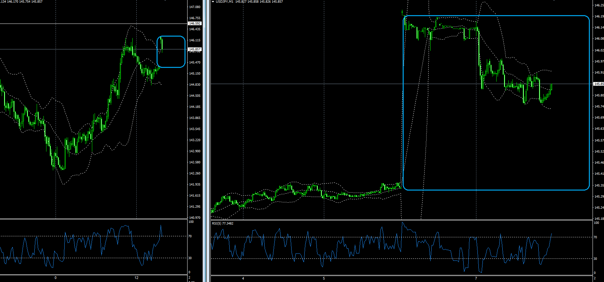Click the USDJPY,M1 chart title text

tap(225, 2)
